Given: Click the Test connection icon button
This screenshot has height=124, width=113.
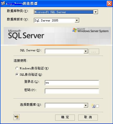Looking at the screenshot, I should (x=16, y=117).
